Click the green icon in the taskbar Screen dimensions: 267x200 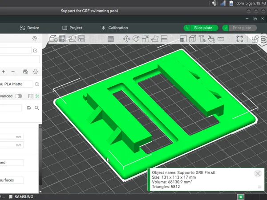[x=240, y=197]
